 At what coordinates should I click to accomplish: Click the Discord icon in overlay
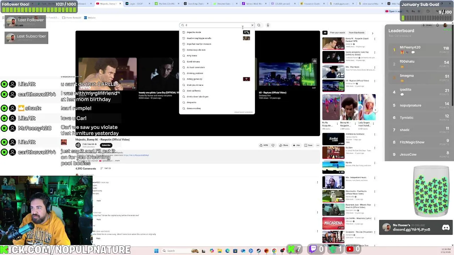(x=446, y=228)
